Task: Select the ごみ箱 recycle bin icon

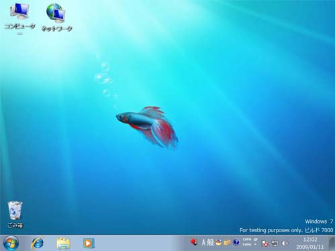Action: tap(15, 214)
